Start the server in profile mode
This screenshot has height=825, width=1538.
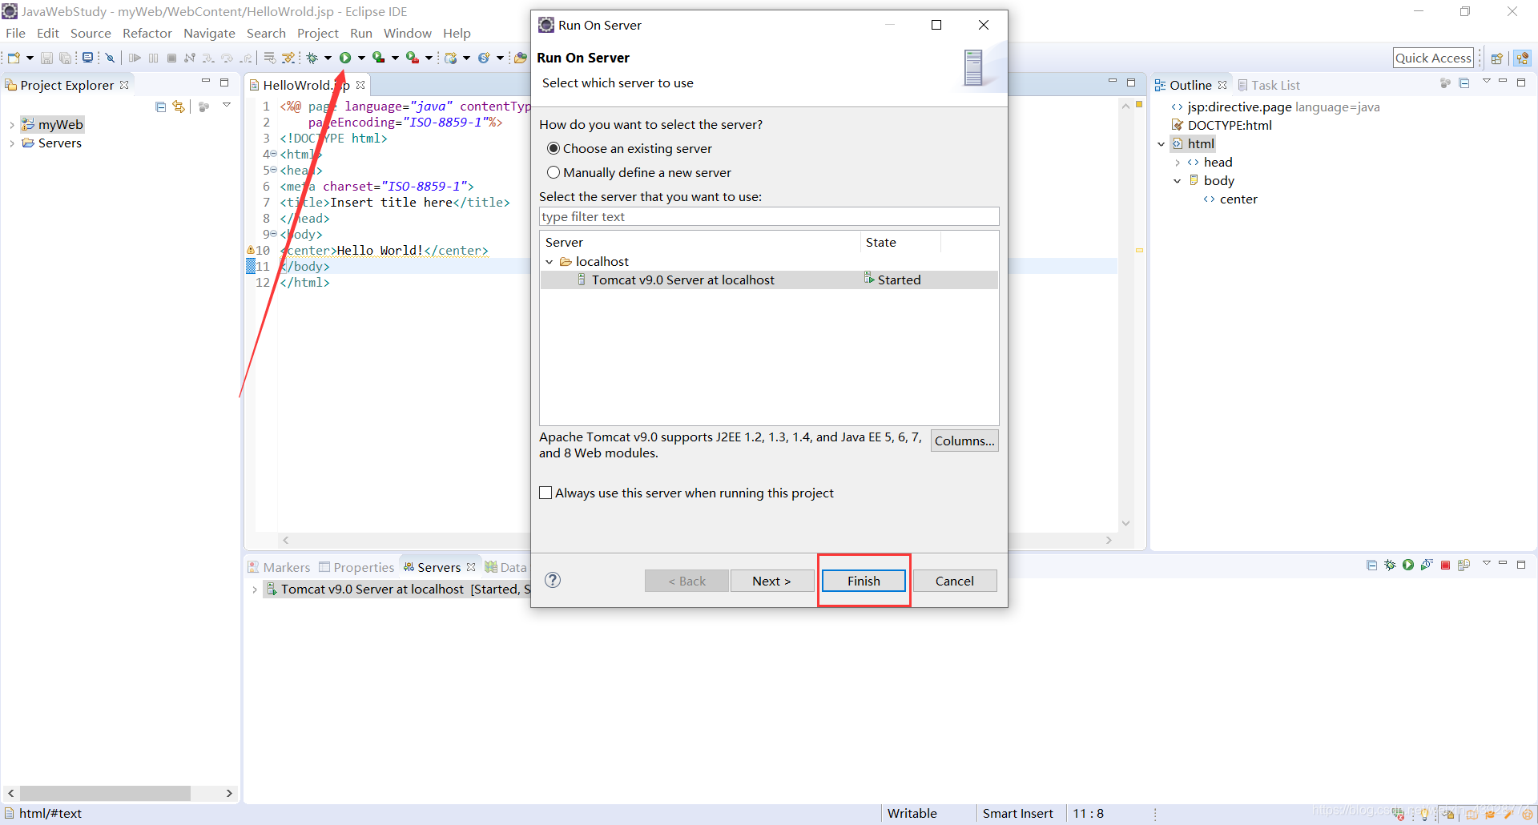(1427, 565)
